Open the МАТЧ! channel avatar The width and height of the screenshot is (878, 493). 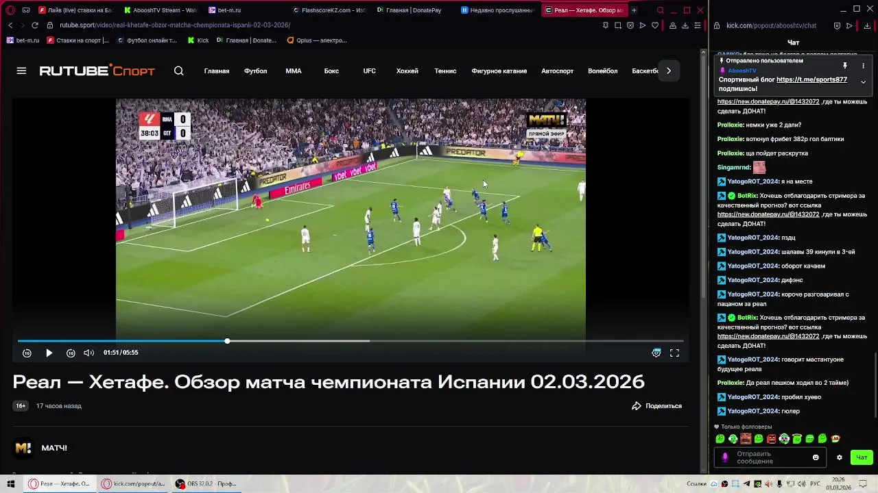pyautogui.click(x=23, y=448)
